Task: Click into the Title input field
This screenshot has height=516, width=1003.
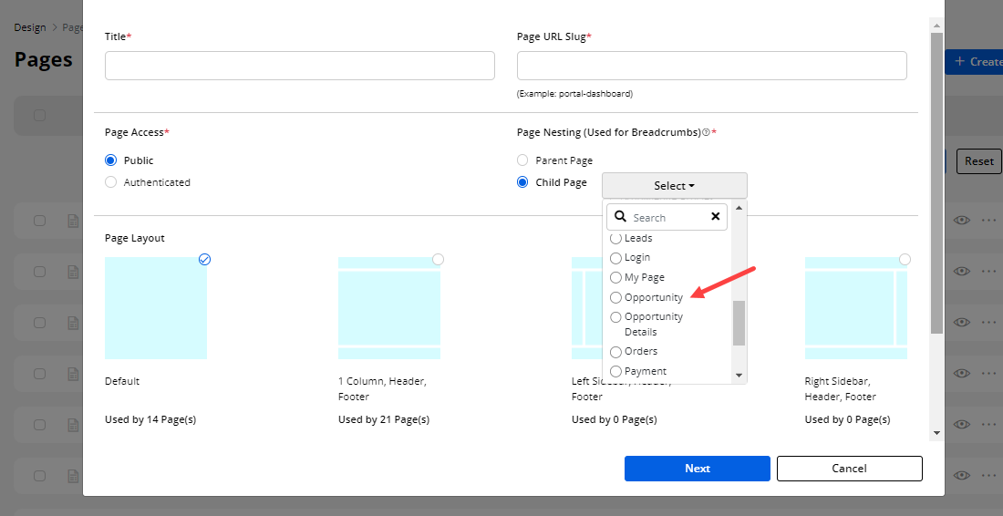Action: click(x=299, y=66)
